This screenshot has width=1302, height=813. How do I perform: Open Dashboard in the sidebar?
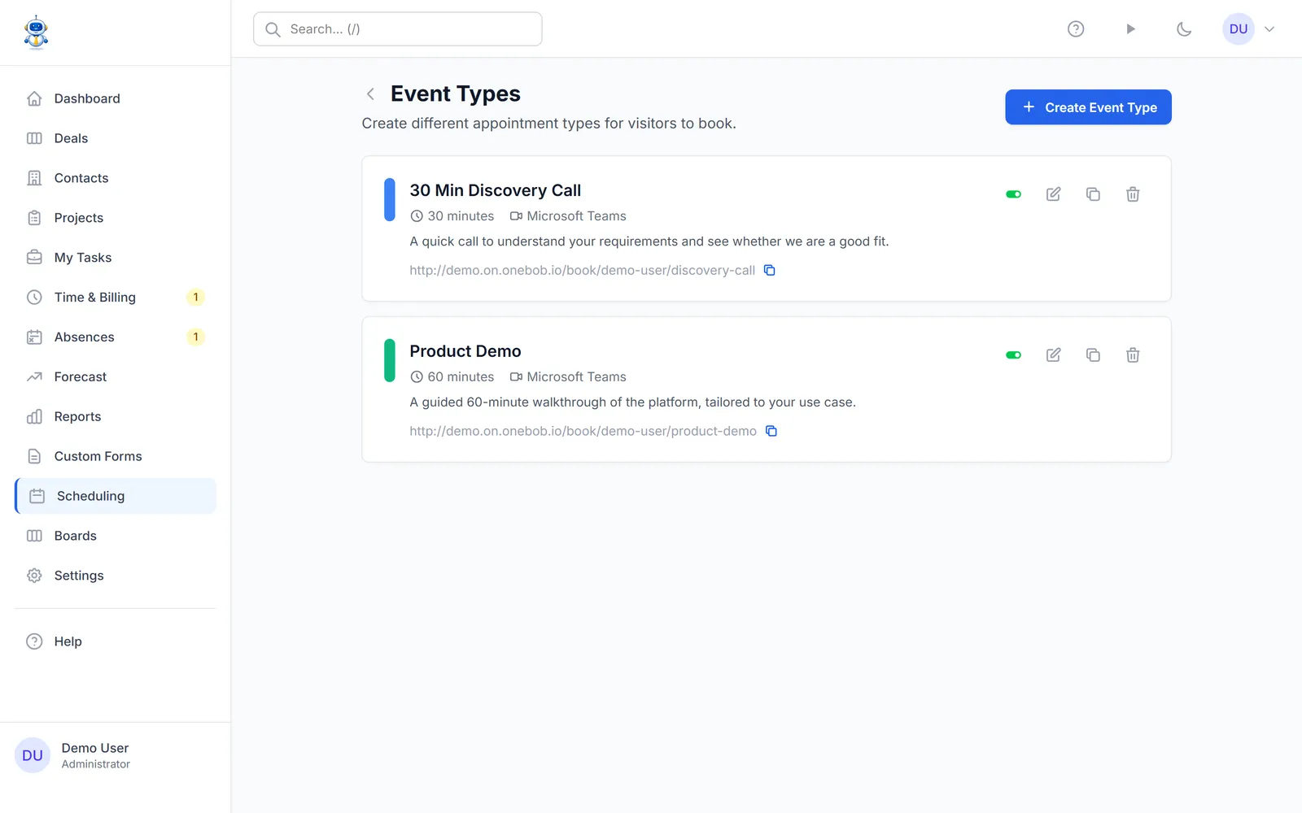[116, 98]
